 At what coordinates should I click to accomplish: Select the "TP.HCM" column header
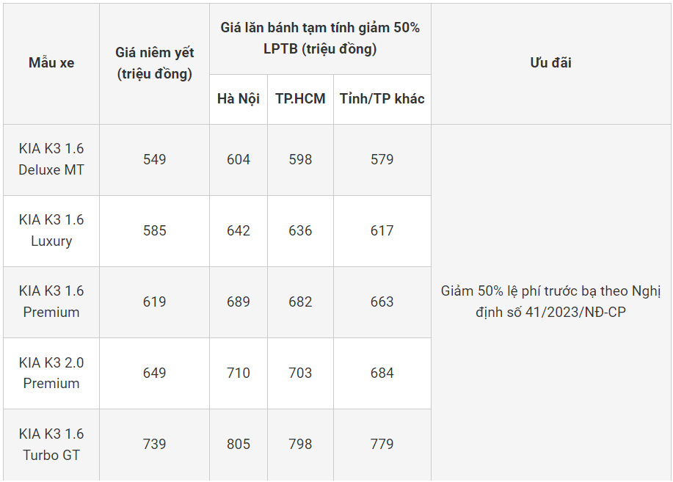point(300,99)
